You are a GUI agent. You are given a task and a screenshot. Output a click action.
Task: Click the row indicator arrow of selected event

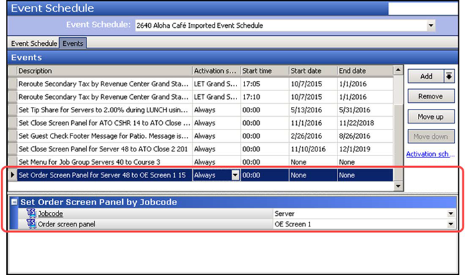12,175
